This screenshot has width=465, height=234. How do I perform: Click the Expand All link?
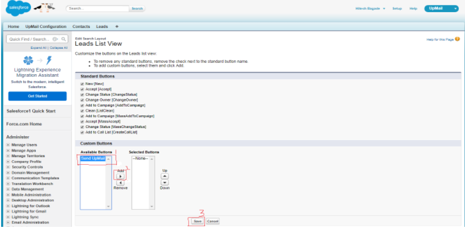(39, 48)
